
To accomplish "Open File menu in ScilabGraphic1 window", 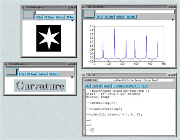I will 99,17.
